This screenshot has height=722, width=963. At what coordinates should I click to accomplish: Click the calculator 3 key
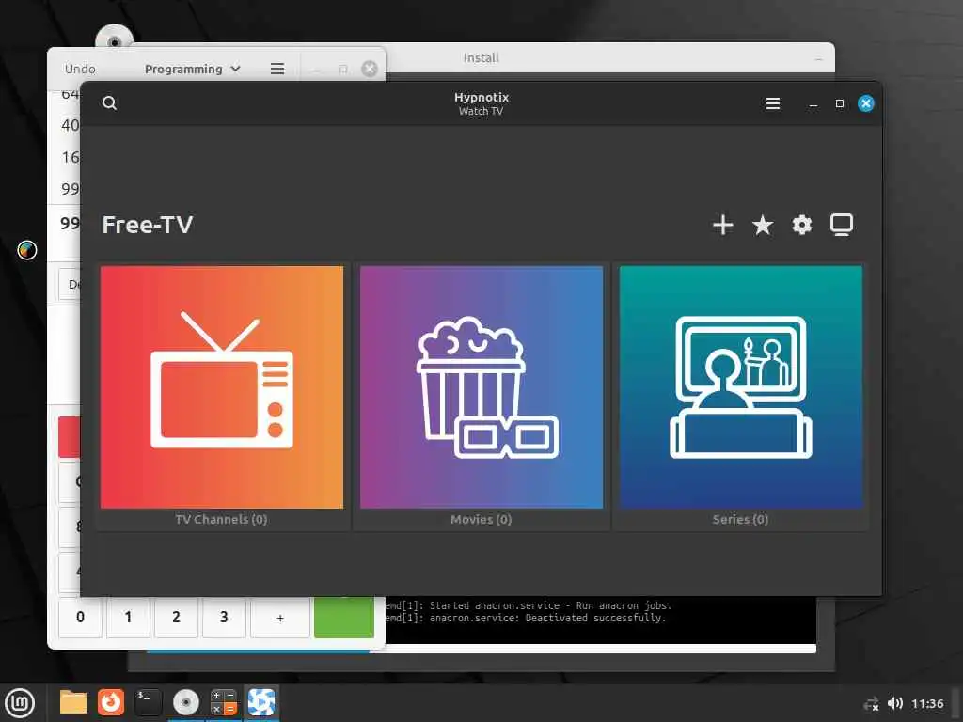(224, 618)
